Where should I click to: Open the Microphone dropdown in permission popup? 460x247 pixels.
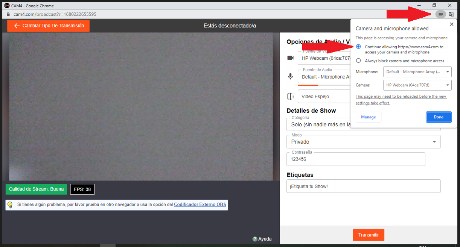[x=417, y=72]
